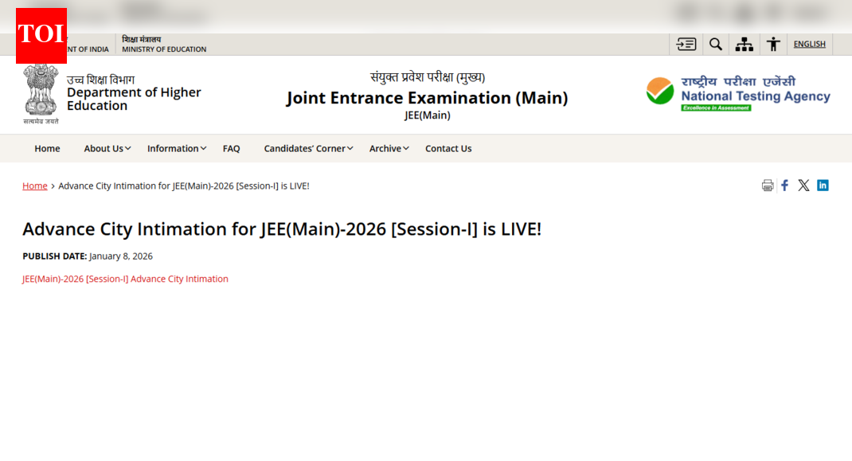Click Home in the breadcrumb trail
The height and width of the screenshot is (461, 852).
pos(35,186)
